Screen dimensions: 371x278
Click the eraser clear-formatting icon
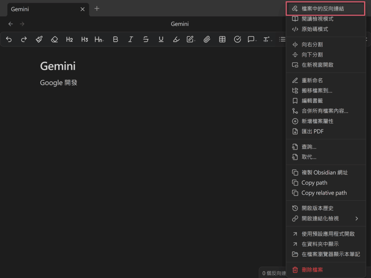coord(54,40)
